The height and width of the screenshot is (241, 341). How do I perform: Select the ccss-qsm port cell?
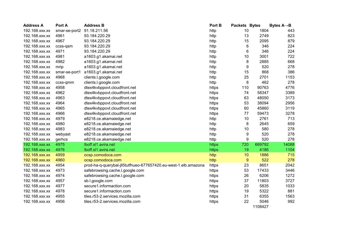coord(64,46)
